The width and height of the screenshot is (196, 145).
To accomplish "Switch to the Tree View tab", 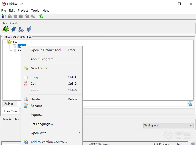I will pos(11,111).
